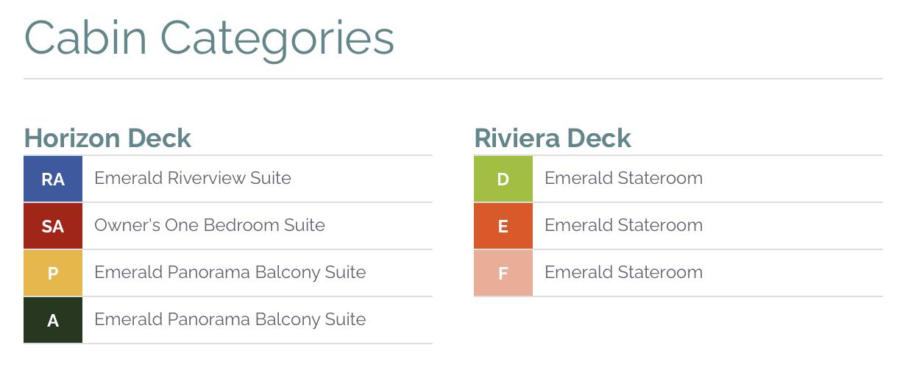Select Owner's One Bedroom Suite text

coord(210,225)
